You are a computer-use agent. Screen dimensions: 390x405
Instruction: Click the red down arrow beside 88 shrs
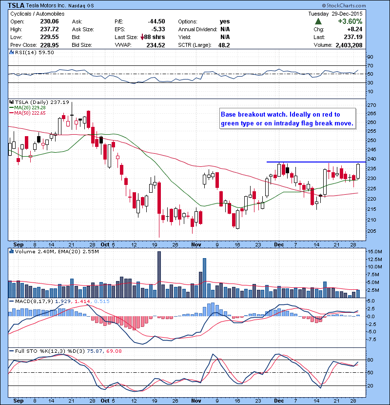coord(142,37)
